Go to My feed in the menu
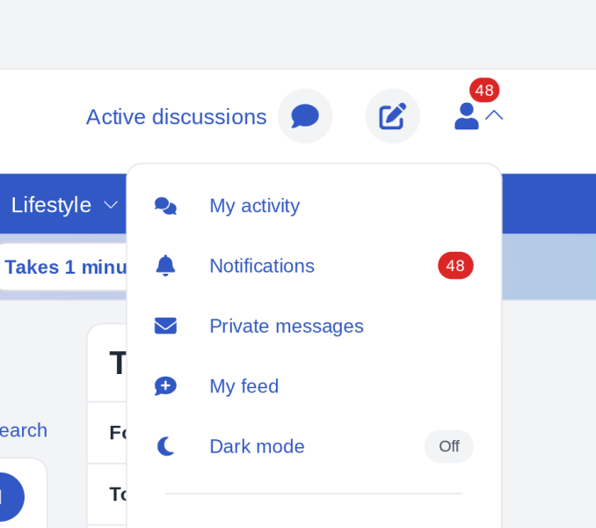Image resolution: width=596 pixels, height=528 pixels. (243, 386)
